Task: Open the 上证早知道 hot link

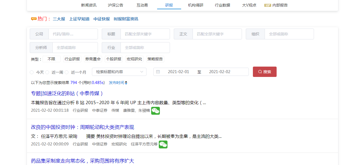Action: pos(79,19)
